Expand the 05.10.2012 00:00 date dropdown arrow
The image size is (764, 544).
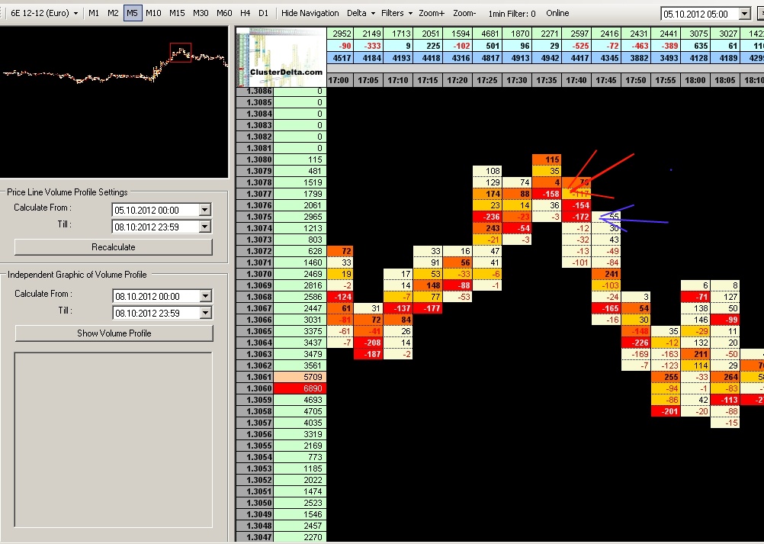[205, 210]
